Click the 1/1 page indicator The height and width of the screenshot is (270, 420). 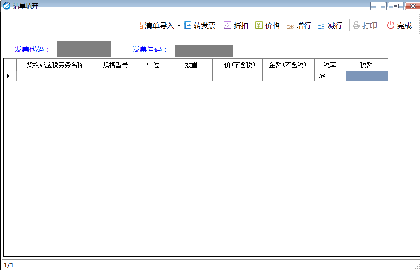click(x=8, y=265)
